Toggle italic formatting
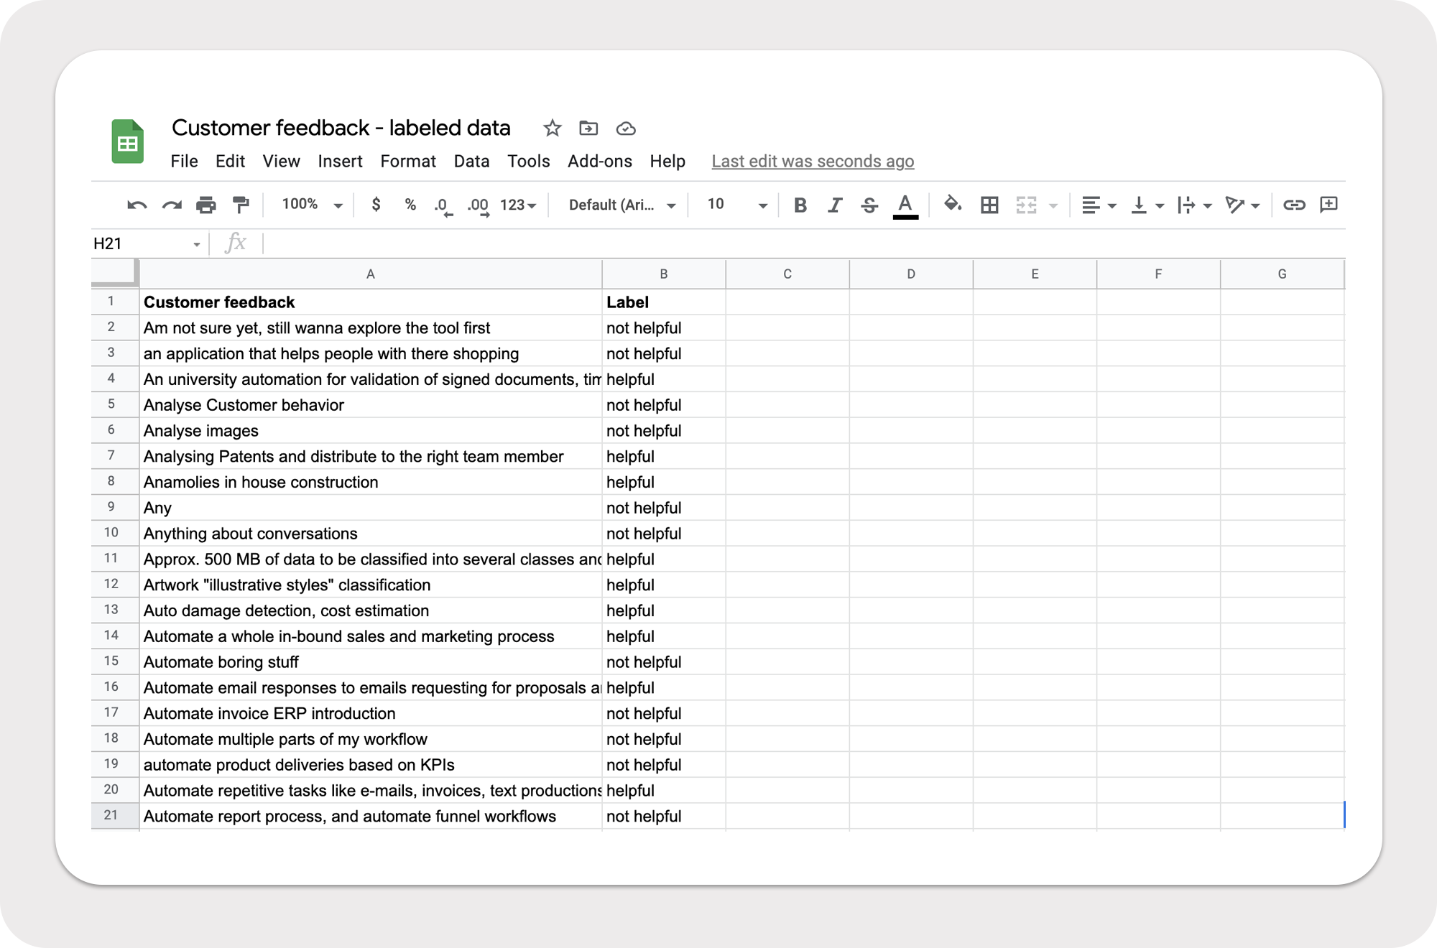The image size is (1437, 948). [x=834, y=205]
